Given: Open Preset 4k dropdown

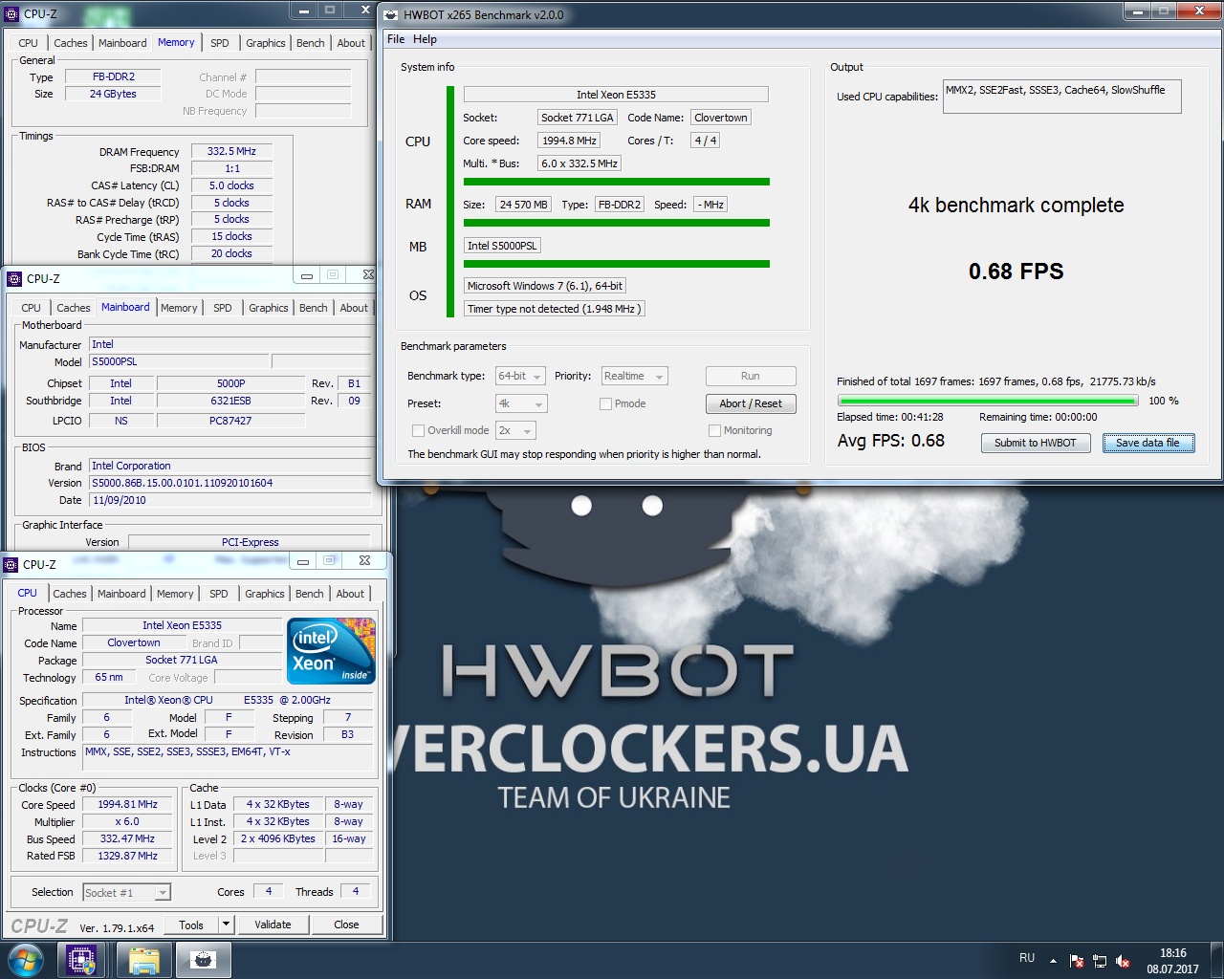Looking at the screenshot, I should point(521,403).
